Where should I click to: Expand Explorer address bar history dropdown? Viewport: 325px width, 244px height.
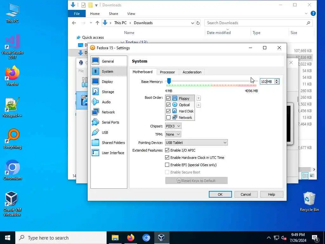click(x=193, y=23)
